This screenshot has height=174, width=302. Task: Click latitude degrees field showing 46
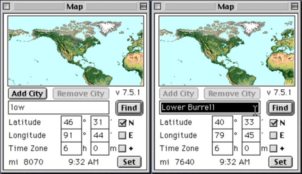point(71,122)
